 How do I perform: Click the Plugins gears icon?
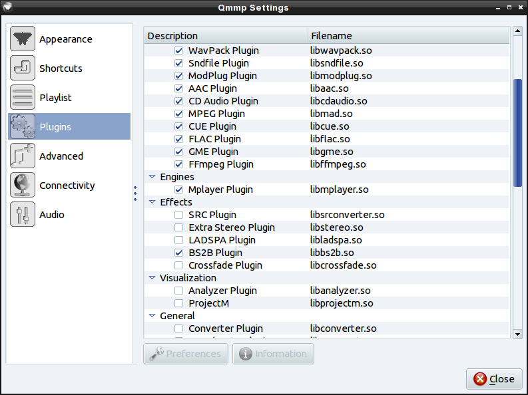(23, 126)
